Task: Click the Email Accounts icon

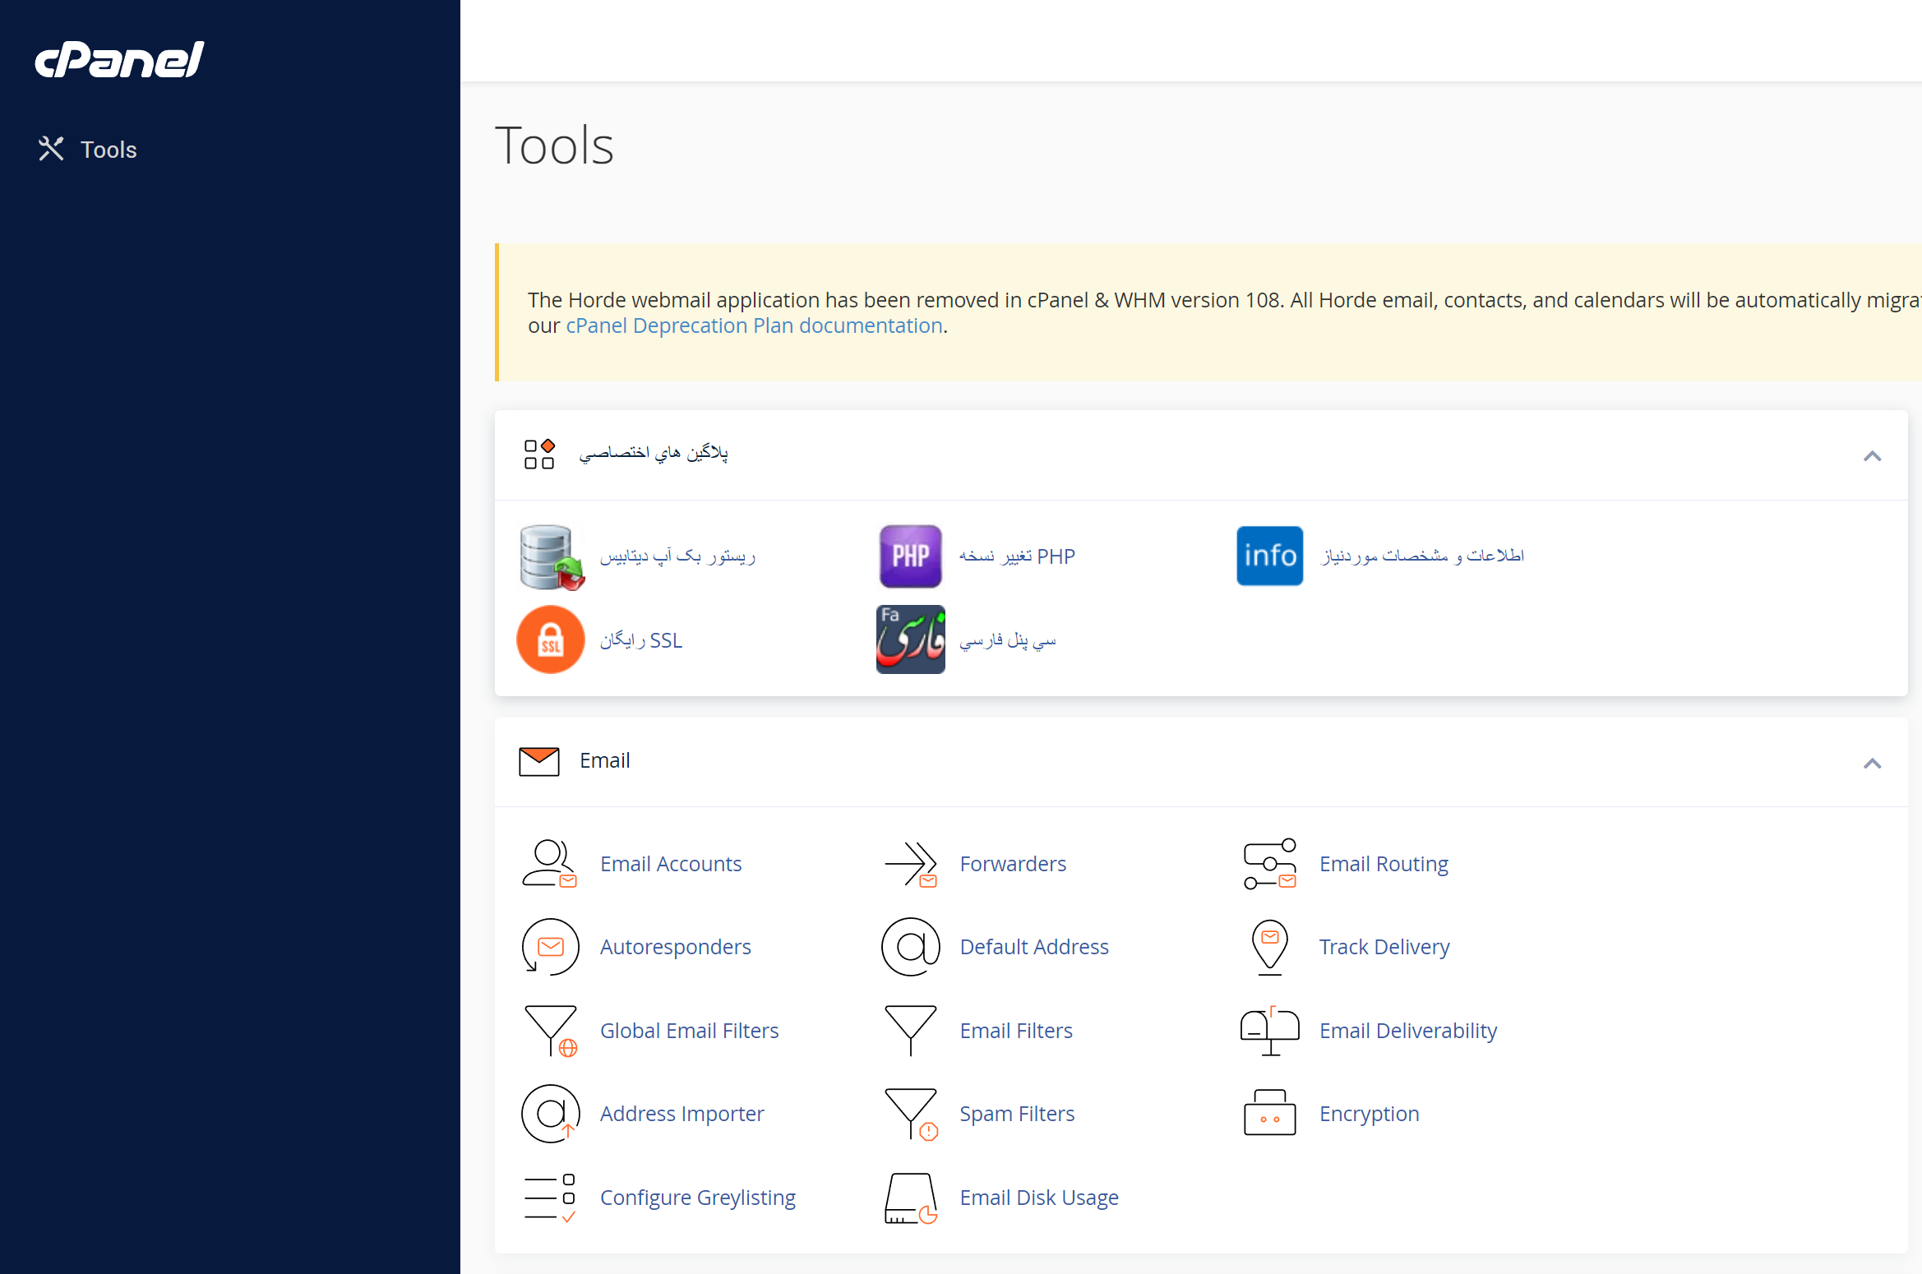Action: tap(549, 863)
